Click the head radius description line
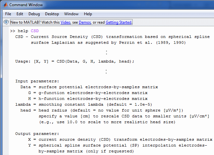 [102, 110]
